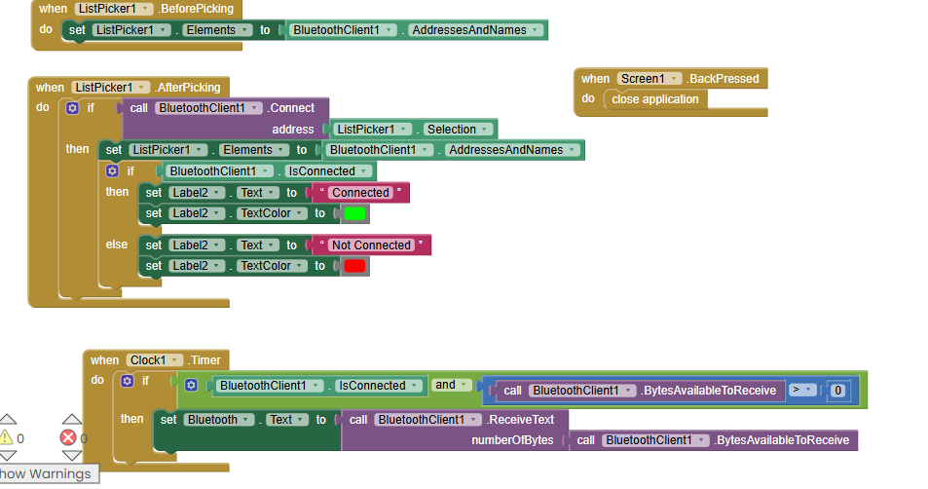Open Clock1 dropdown in Timer event header
Viewport: 928px width, 489px height.
click(155, 360)
